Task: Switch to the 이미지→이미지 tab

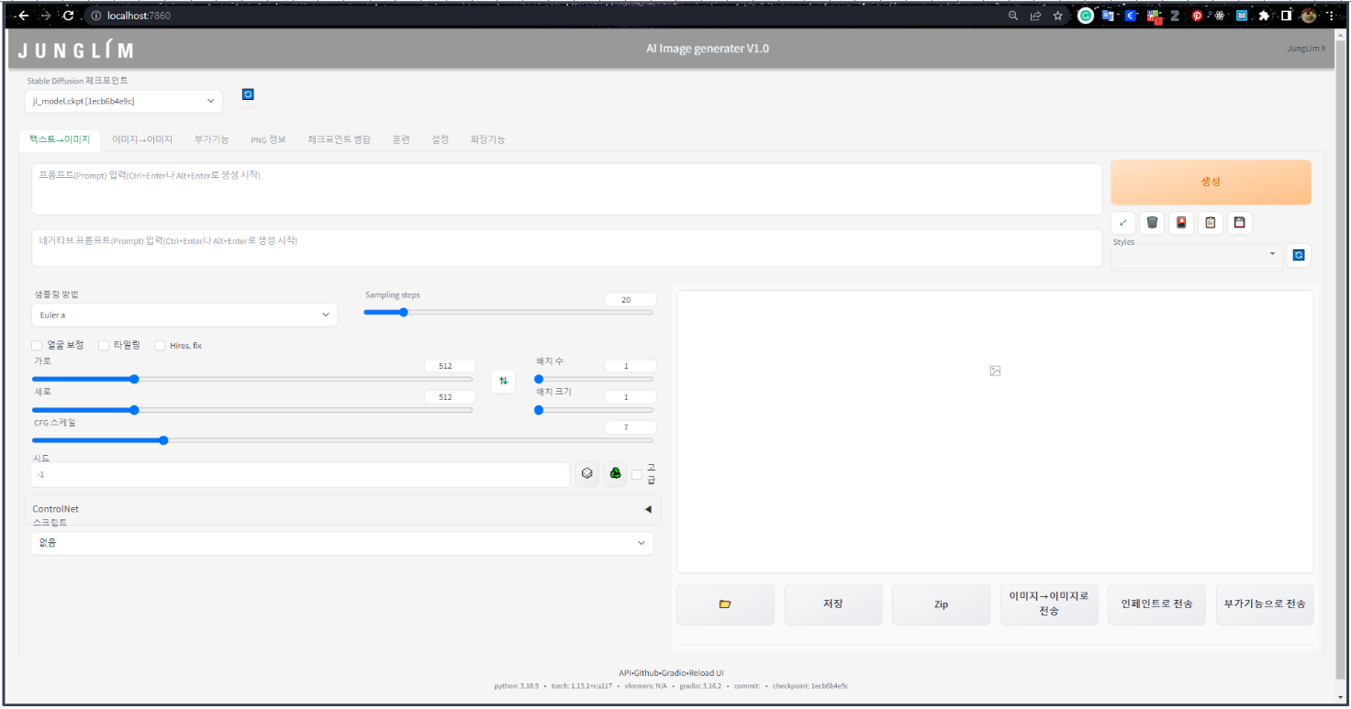Action: [x=142, y=139]
